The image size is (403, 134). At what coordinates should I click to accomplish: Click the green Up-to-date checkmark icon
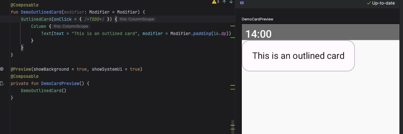tap(369, 3)
